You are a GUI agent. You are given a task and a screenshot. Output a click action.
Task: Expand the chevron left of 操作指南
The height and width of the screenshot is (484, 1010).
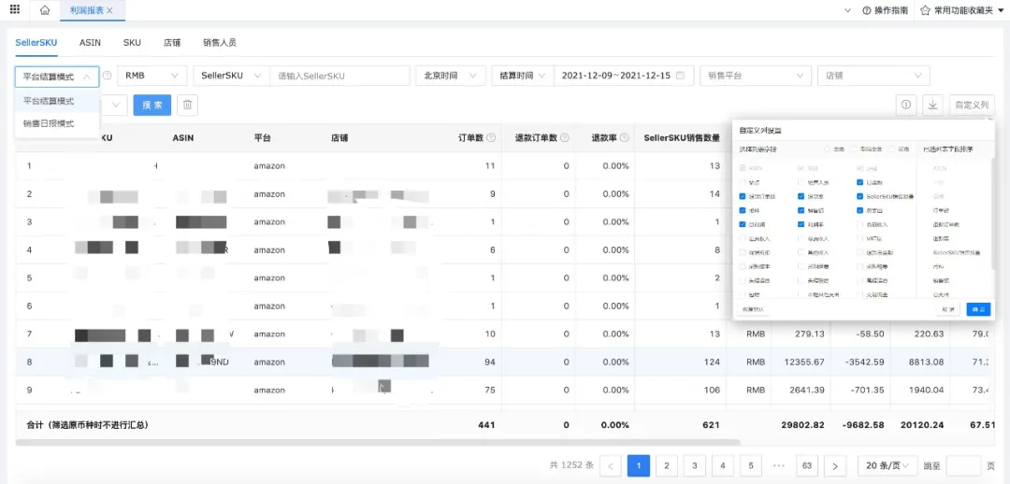tap(848, 10)
